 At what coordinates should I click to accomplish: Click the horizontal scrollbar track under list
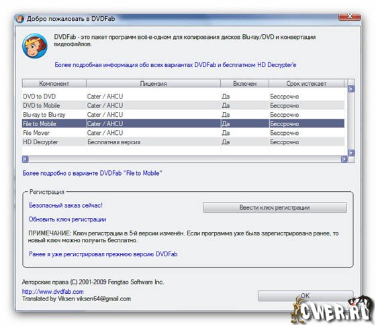click(x=185, y=159)
